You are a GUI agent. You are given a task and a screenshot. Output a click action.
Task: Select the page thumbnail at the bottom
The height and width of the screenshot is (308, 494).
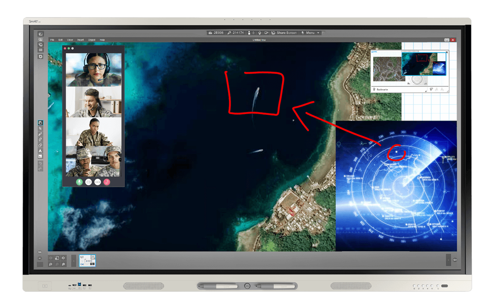(x=87, y=260)
